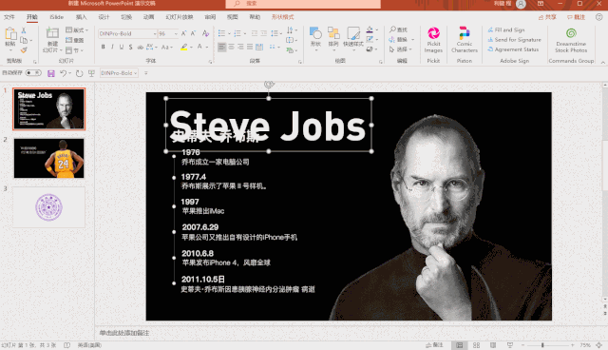Open highlight color dropdown arrow
The height and width of the screenshot is (350, 608).
pos(191,47)
